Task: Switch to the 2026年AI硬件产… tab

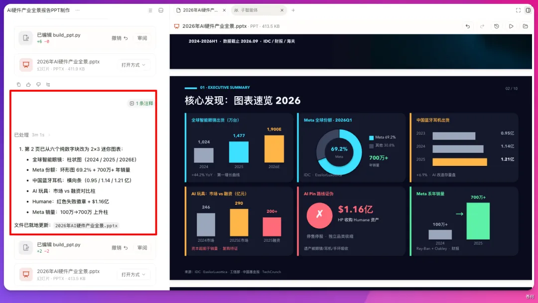Action: pos(200,10)
